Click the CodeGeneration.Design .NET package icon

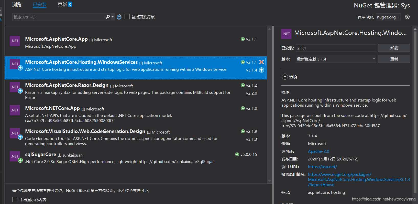[x=15, y=133]
